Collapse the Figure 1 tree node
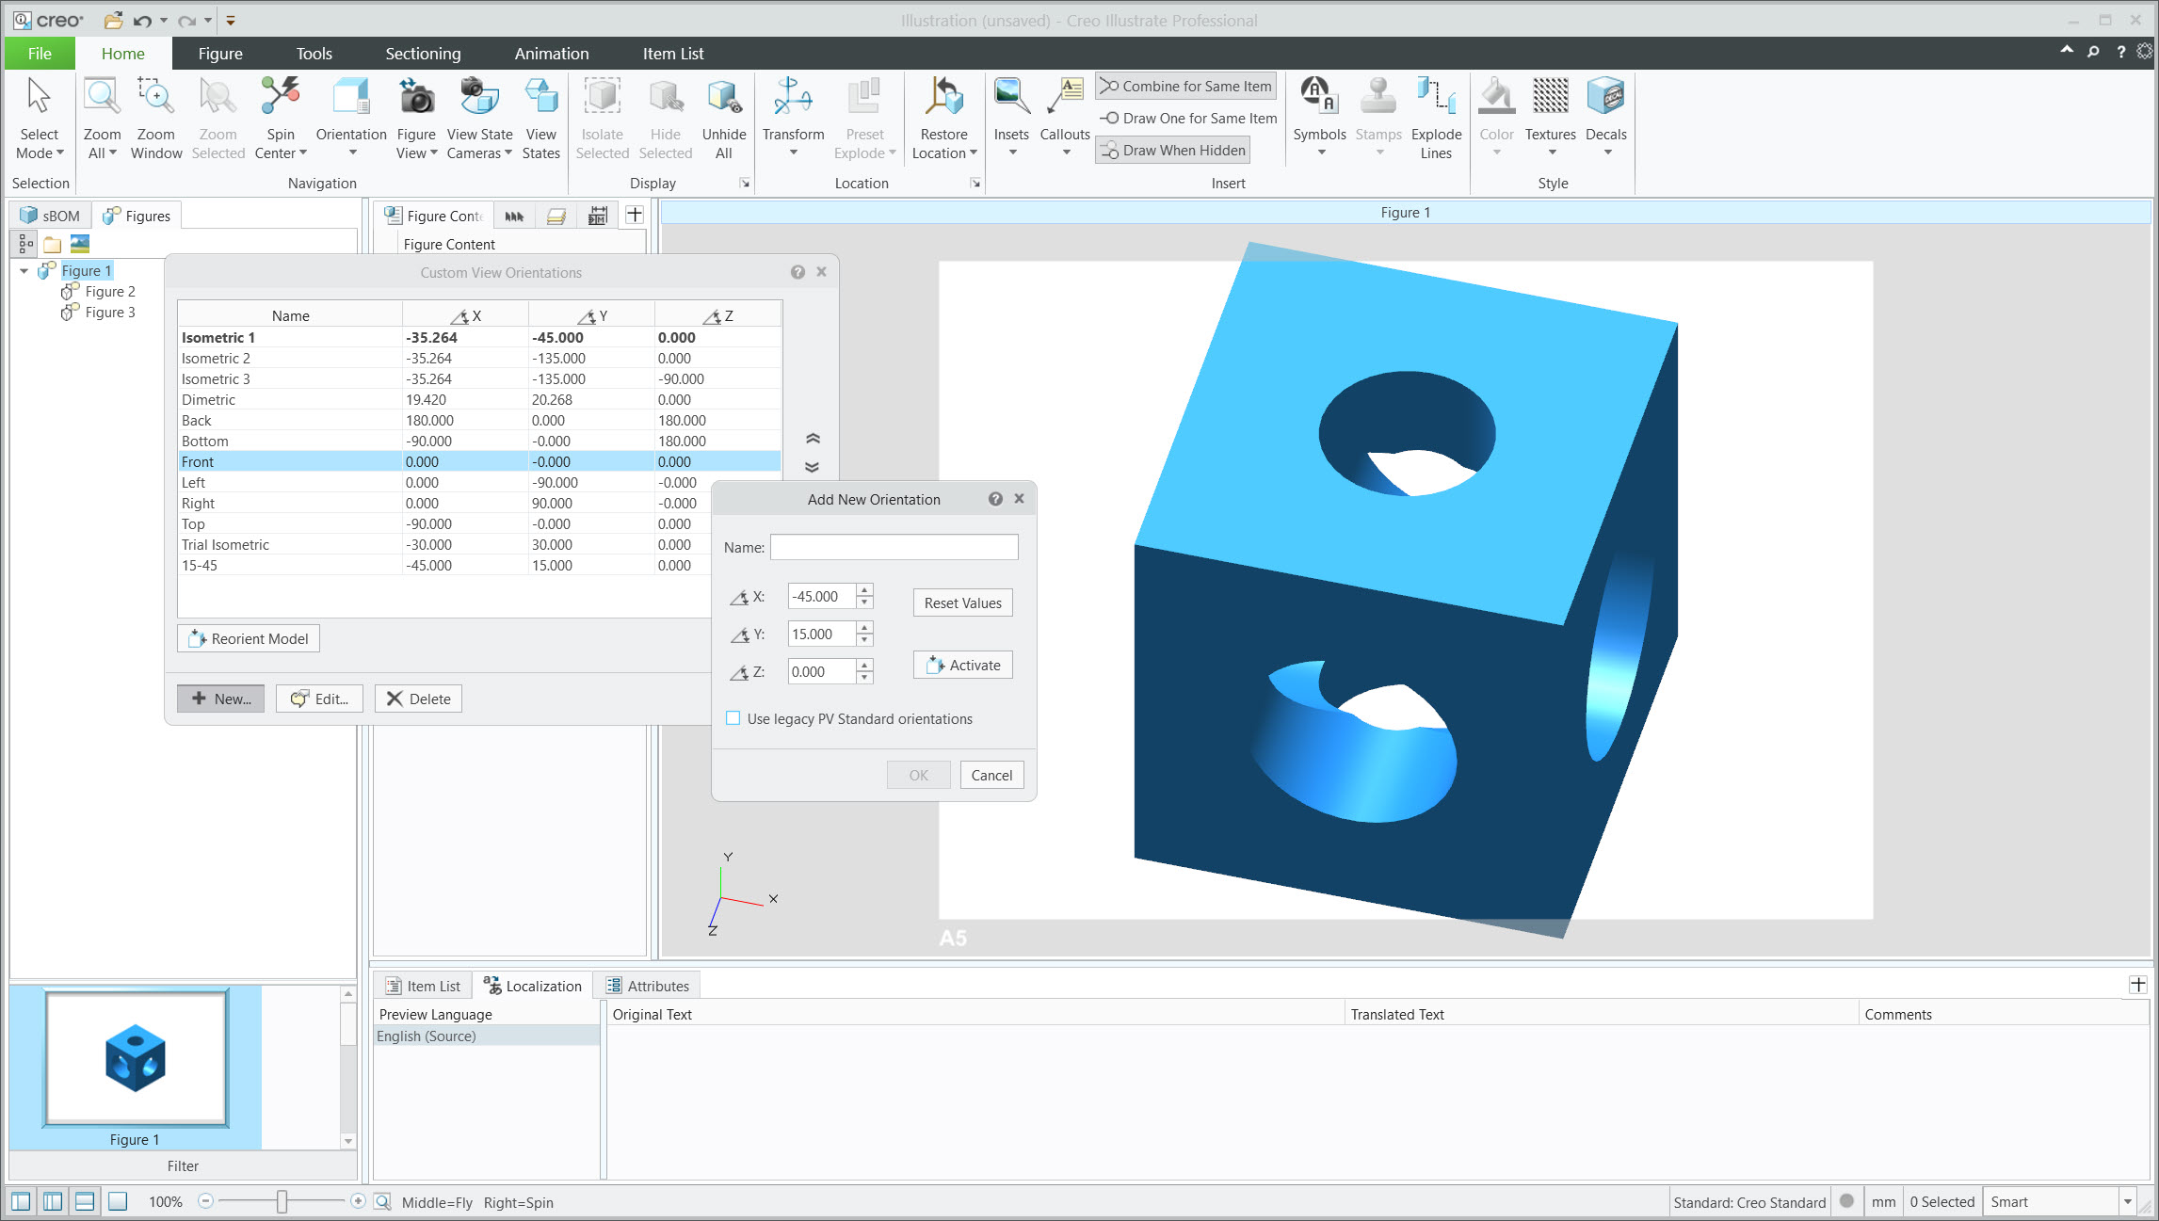 pyautogui.click(x=24, y=270)
